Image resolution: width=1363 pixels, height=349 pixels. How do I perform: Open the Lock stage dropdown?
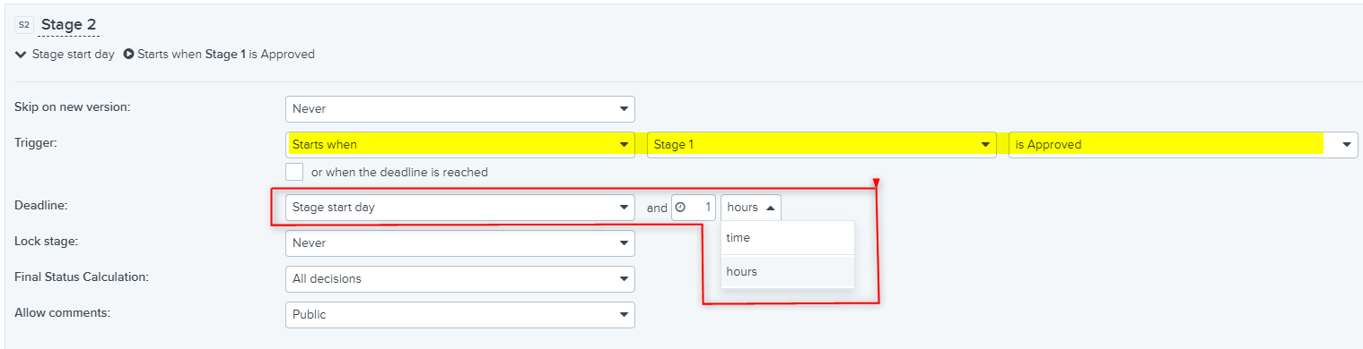[x=459, y=243]
